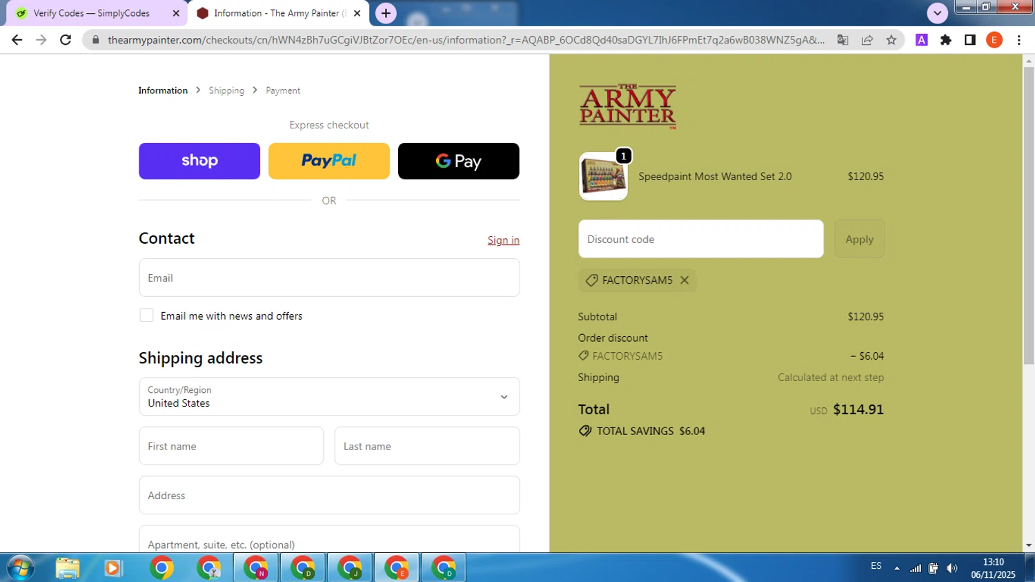
Task: Click the Subtotal label
Action: tap(598, 317)
